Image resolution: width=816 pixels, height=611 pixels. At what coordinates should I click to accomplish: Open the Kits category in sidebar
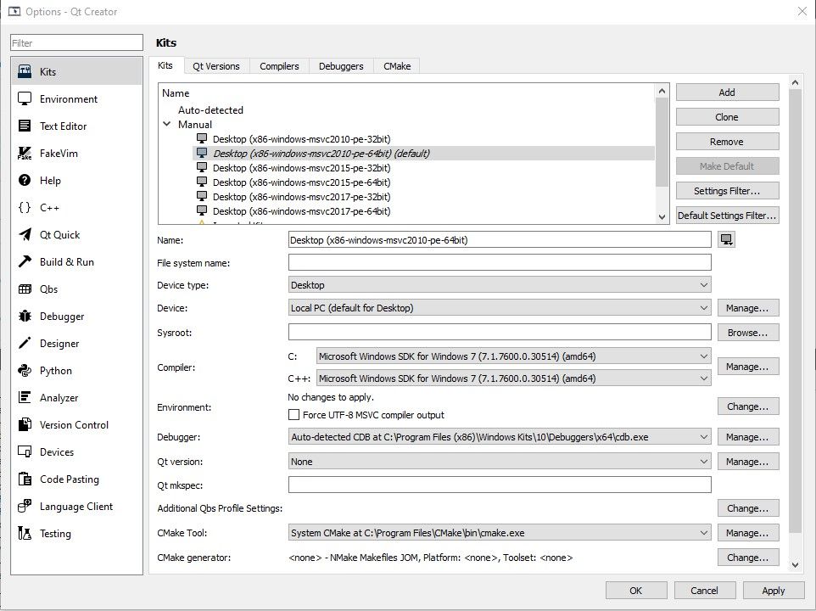[x=76, y=72]
